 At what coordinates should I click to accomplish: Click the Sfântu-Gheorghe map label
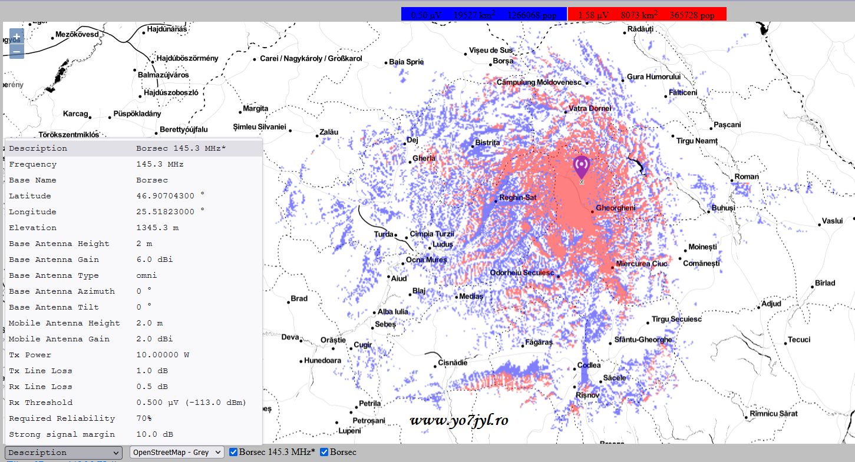coord(643,340)
